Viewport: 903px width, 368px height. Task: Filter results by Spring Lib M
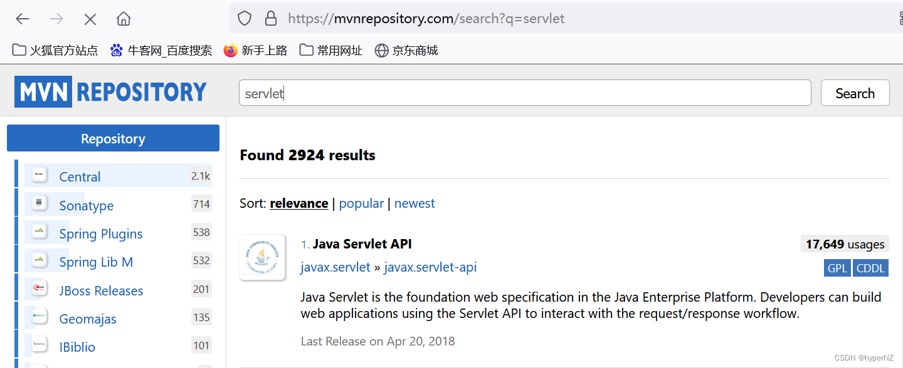click(96, 262)
